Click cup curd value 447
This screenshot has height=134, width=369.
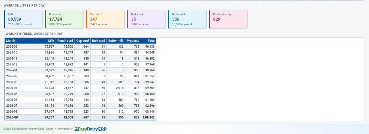tap(86, 88)
